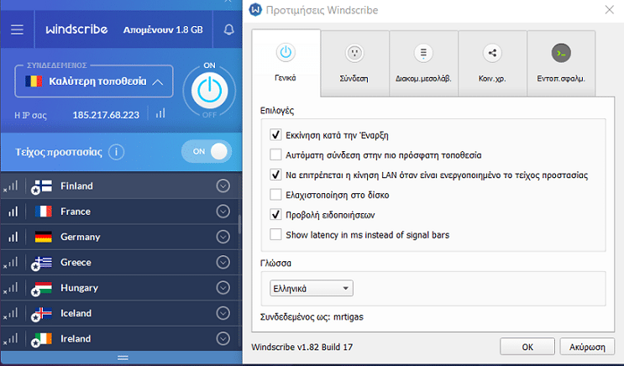Click the firewall info icon
Screen dimensions: 624x366
(x=116, y=152)
